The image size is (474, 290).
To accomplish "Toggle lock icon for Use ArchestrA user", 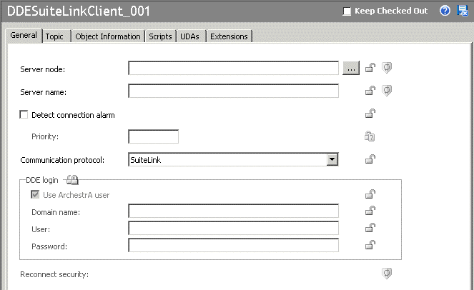I will pos(370,194).
